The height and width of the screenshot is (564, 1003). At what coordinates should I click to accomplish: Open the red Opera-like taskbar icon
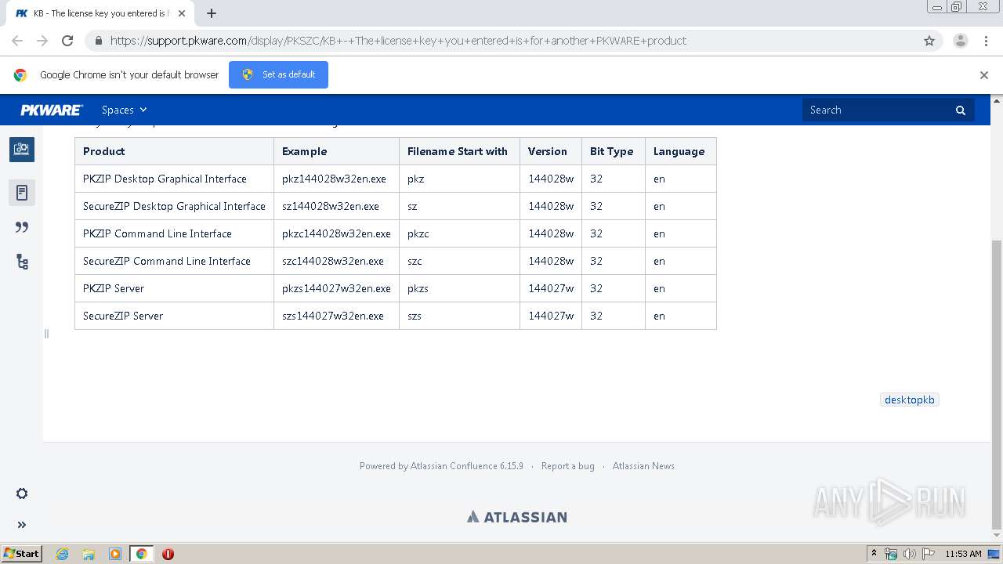pyautogui.click(x=168, y=554)
